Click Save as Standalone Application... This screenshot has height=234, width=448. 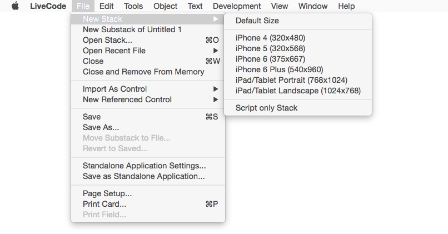pos(143,176)
